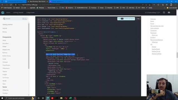Open Getting Started in the site navbar

click(x=18, y=12)
